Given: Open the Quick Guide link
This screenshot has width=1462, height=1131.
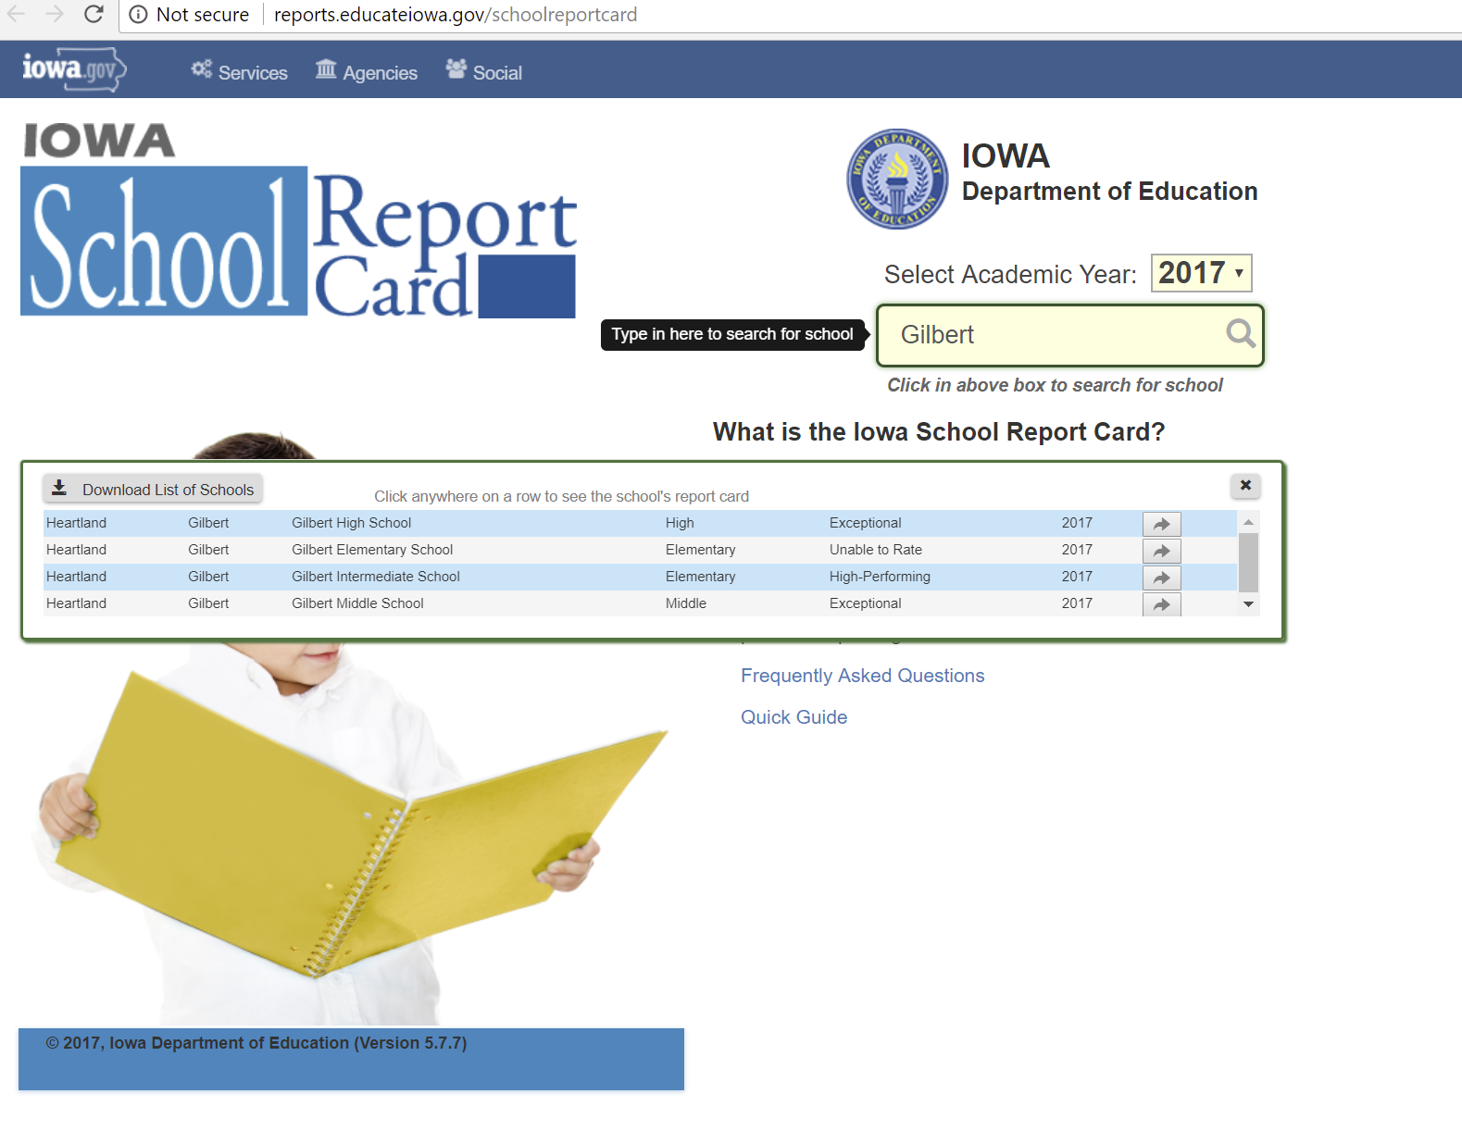Looking at the screenshot, I should 793,717.
